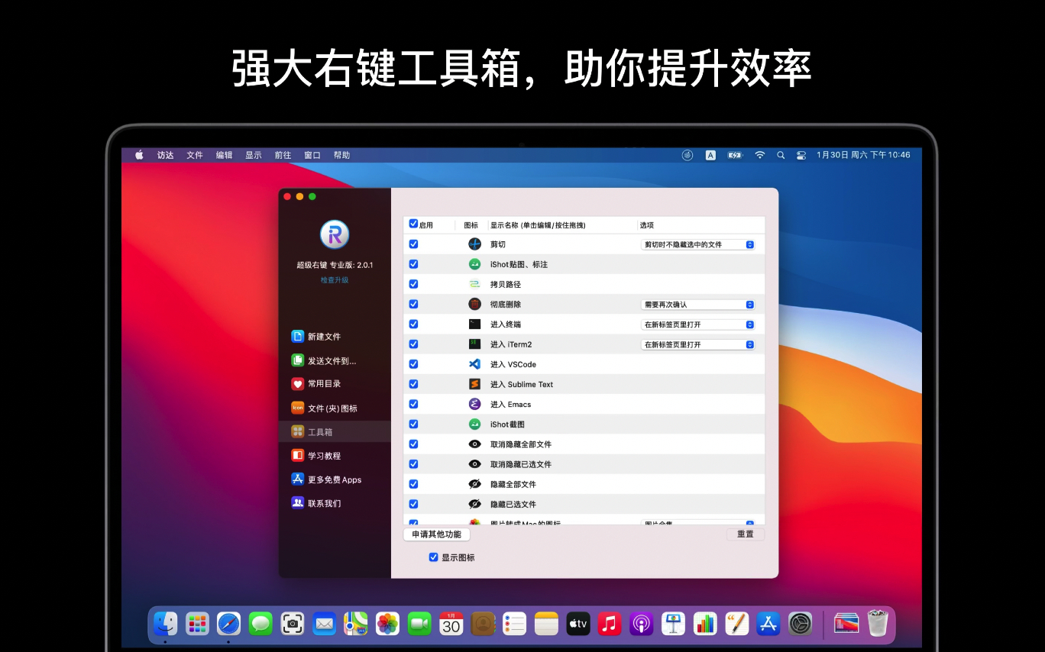Screen dimensions: 1045x652
Task: Click the 检查升级 link
Action: click(x=335, y=280)
